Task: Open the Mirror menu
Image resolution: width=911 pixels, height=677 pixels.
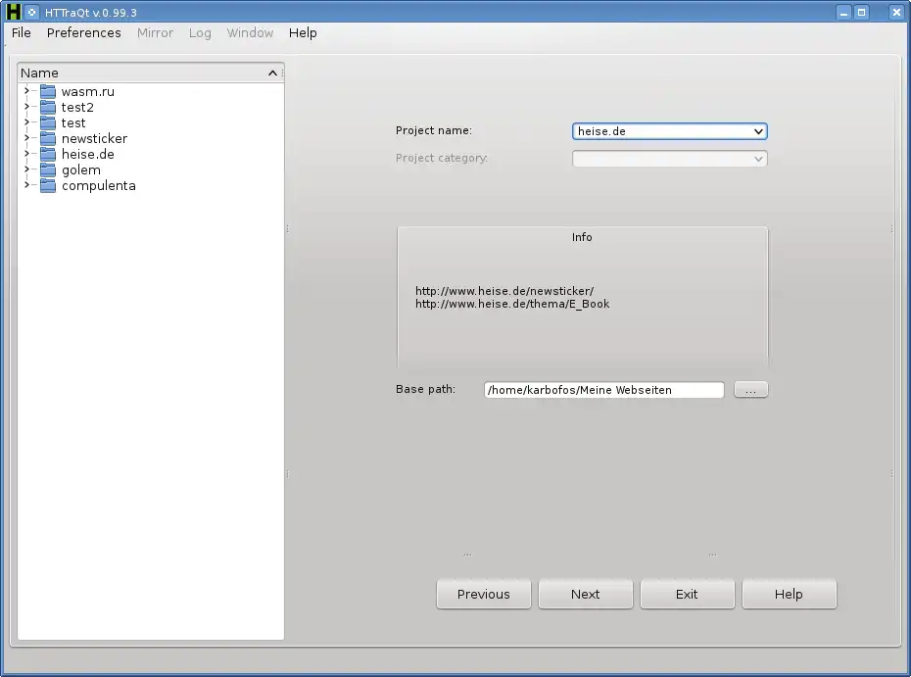Action: (155, 32)
